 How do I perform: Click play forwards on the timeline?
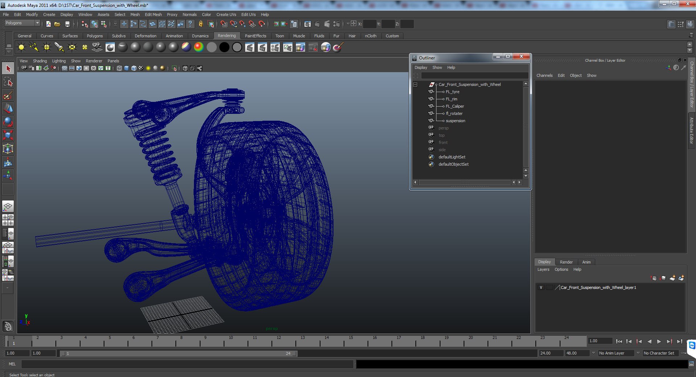pyautogui.click(x=659, y=341)
